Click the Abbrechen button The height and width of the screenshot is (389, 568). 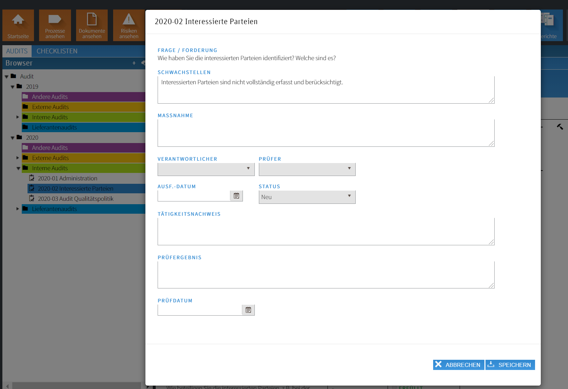pyautogui.click(x=458, y=365)
